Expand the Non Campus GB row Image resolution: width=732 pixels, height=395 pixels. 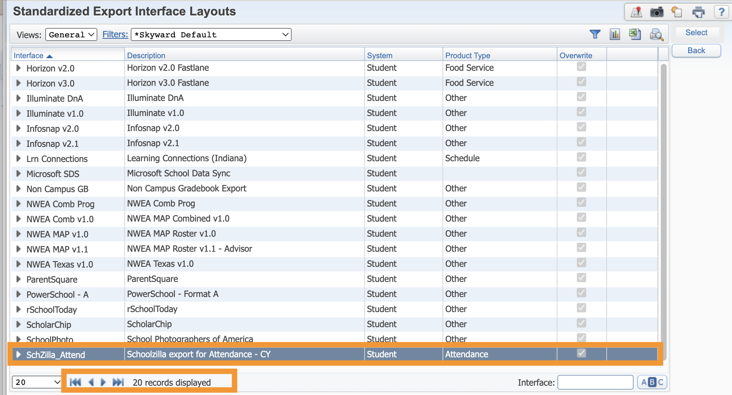(x=19, y=189)
